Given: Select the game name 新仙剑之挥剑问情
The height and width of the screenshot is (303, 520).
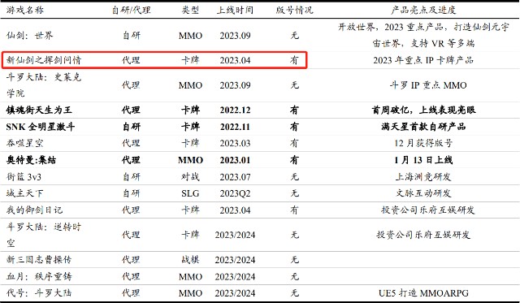Looking at the screenshot, I should click(44, 60).
